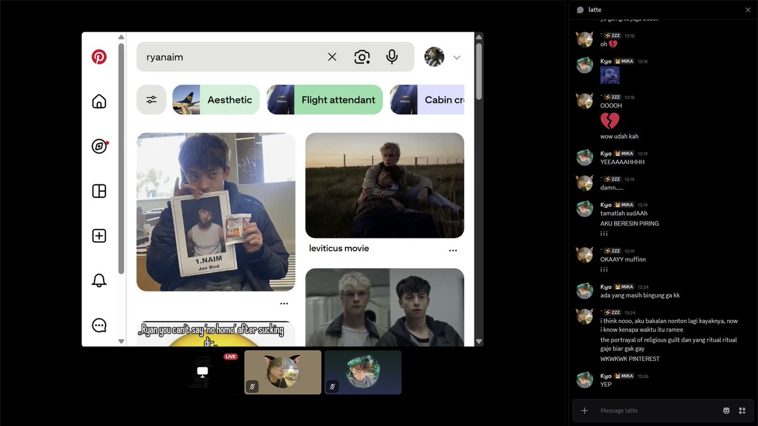Open more options under 1.NAIM pin
The height and width of the screenshot is (426, 758).
[284, 304]
